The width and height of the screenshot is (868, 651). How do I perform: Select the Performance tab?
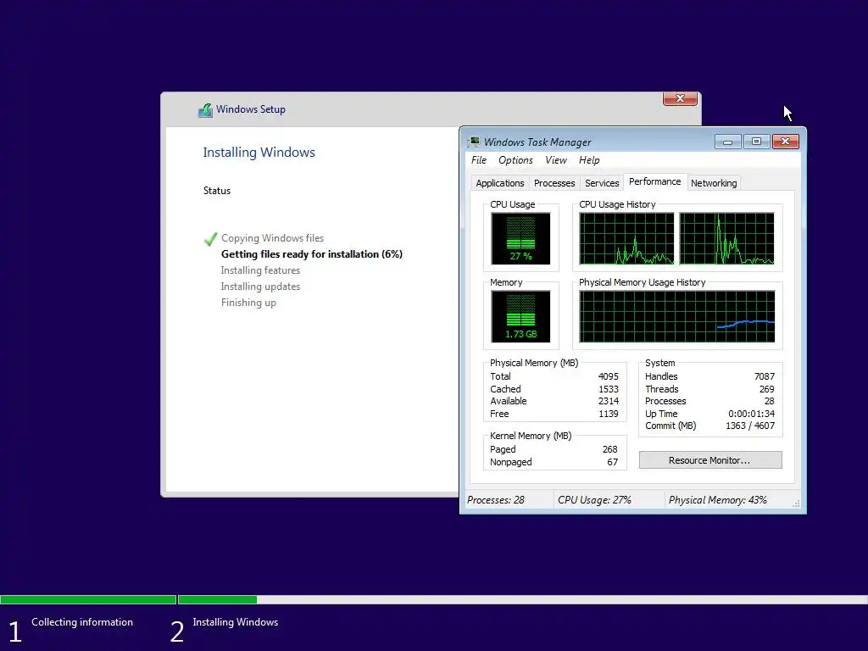655,181
